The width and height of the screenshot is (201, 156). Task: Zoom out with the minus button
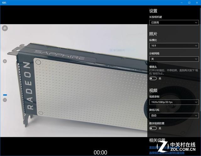click(5, 100)
